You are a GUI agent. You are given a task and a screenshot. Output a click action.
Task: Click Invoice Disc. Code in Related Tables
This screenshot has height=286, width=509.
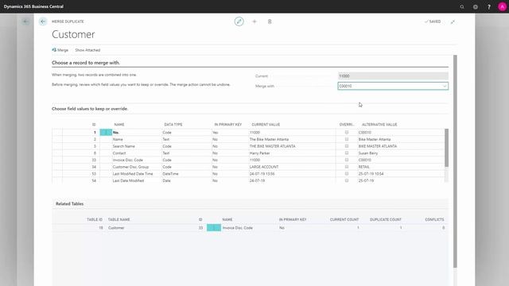click(x=237, y=228)
